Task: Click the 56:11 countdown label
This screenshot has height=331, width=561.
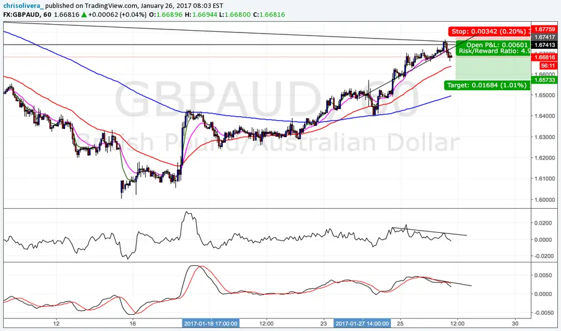Action: tap(548, 66)
